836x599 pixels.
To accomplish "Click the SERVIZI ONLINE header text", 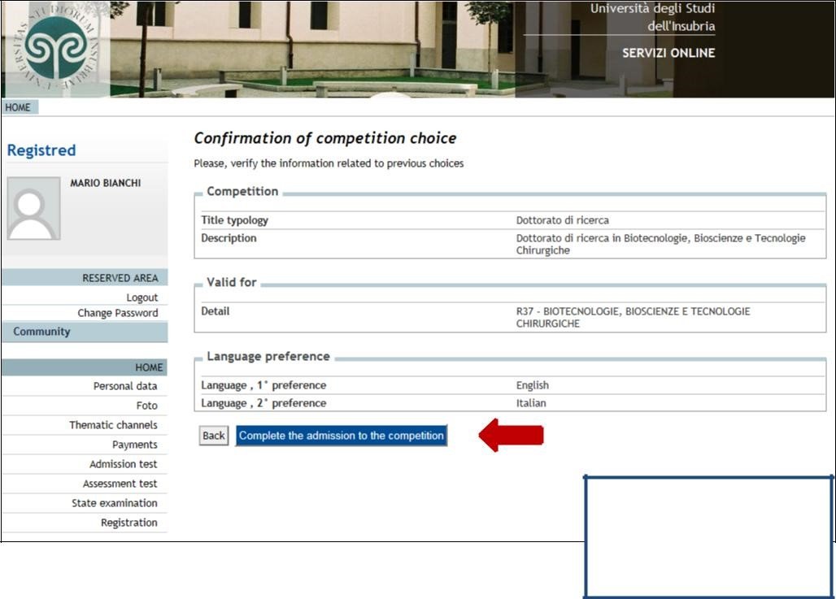I will (x=668, y=53).
